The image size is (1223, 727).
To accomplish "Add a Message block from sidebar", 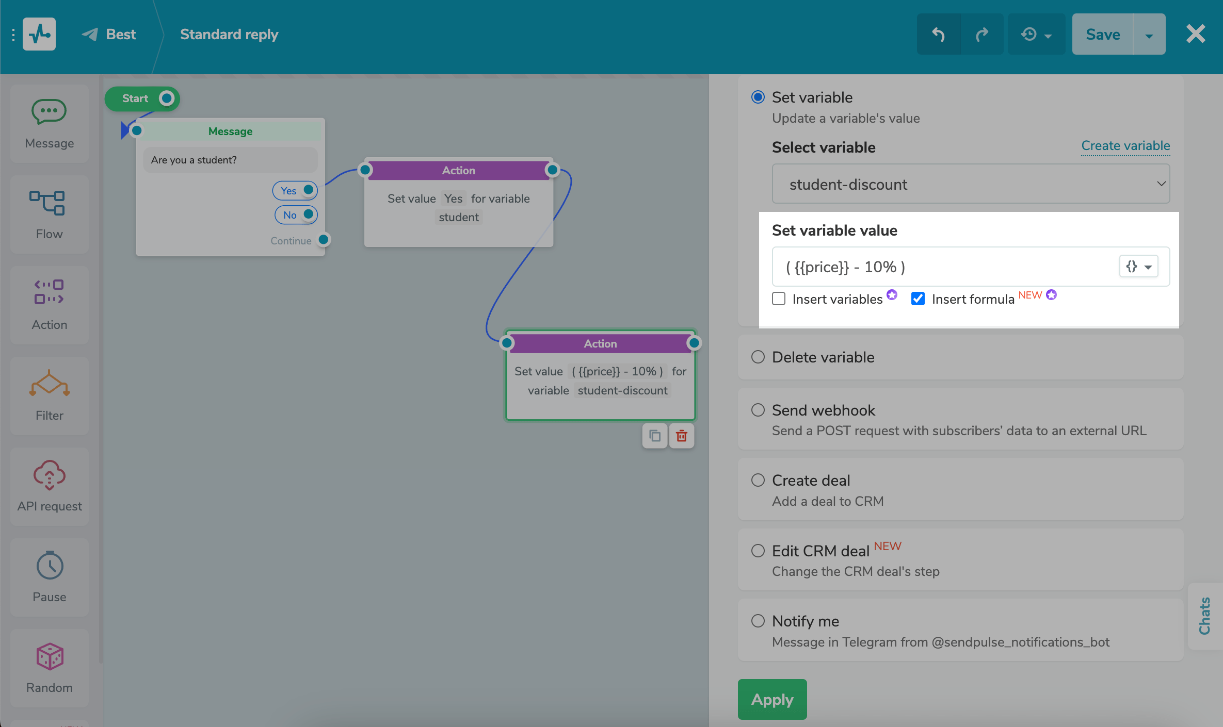I will [x=49, y=124].
